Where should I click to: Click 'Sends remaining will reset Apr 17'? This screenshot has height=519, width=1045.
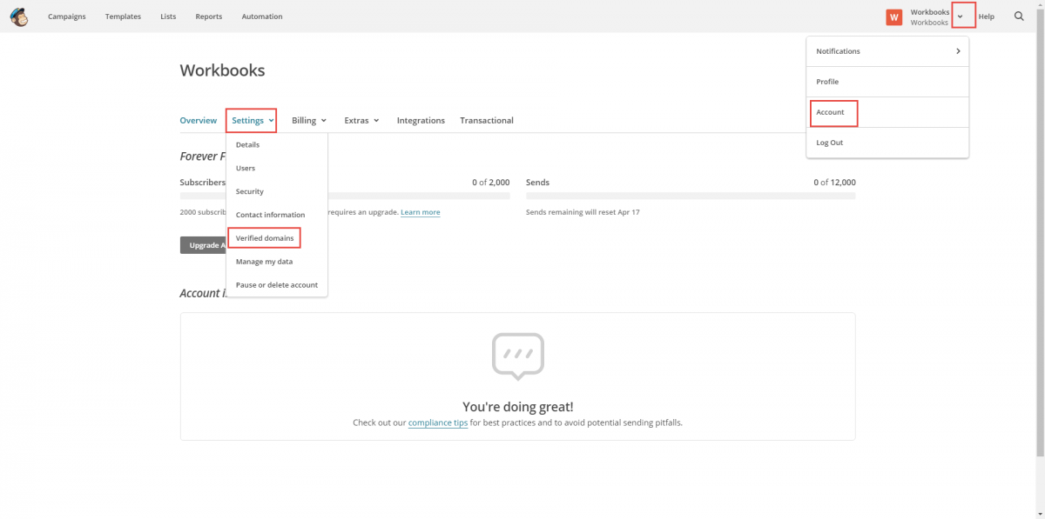click(x=583, y=212)
